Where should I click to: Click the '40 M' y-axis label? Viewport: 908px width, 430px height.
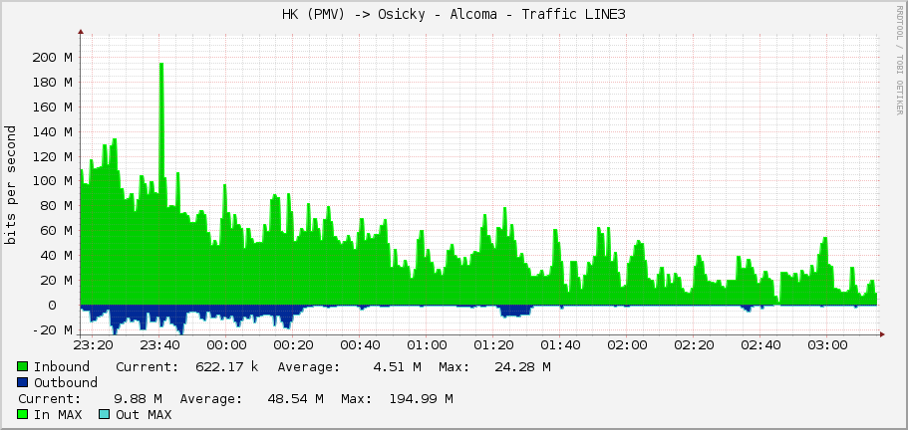pyautogui.click(x=56, y=256)
